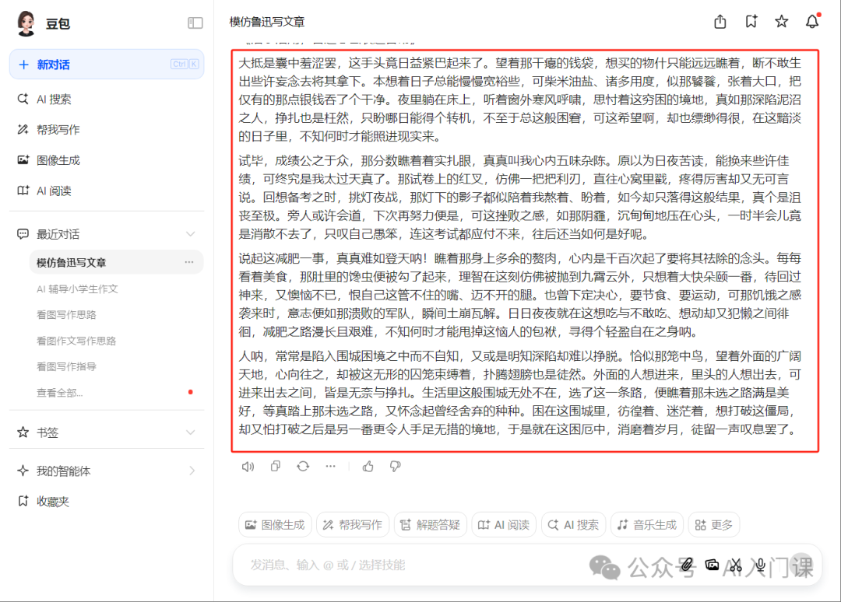The image size is (841, 602).
Task: Open the 看图作文写作思路 conversation
Action: click(x=76, y=341)
